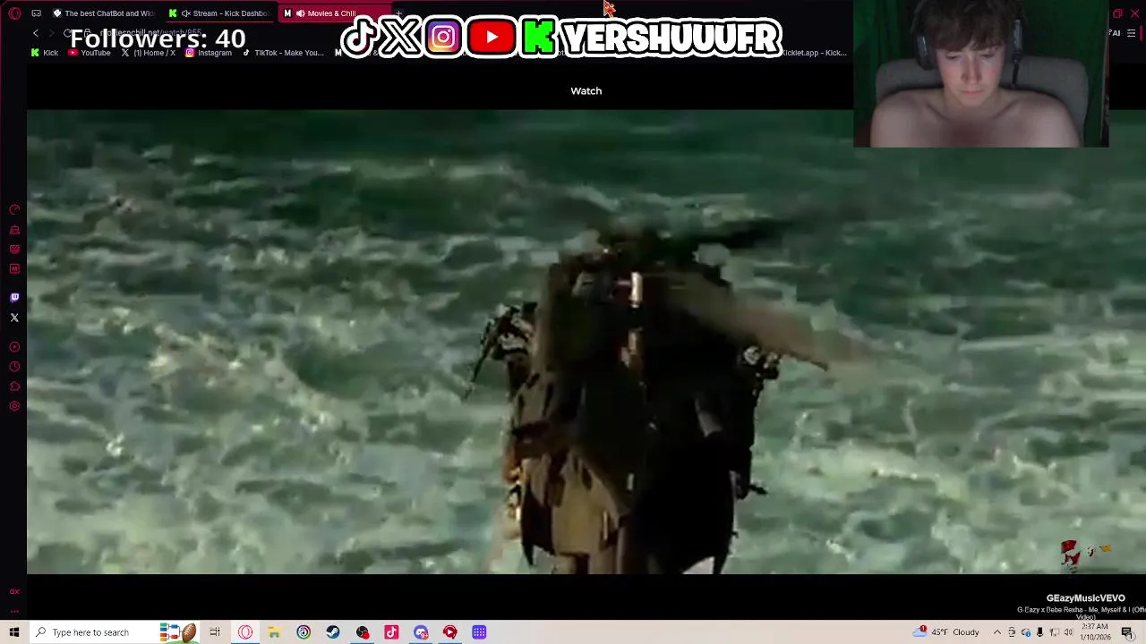Open the football search highlights icon

tap(178, 632)
